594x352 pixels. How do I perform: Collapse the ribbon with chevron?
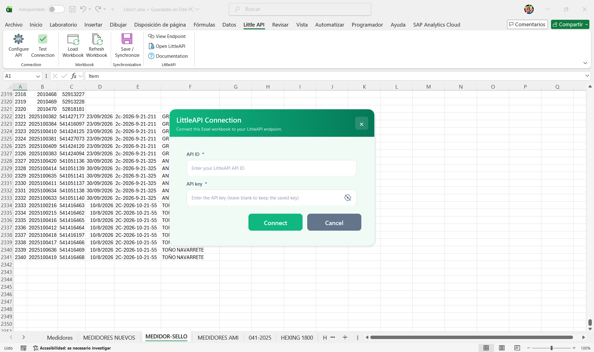click(x=585, y=63)
